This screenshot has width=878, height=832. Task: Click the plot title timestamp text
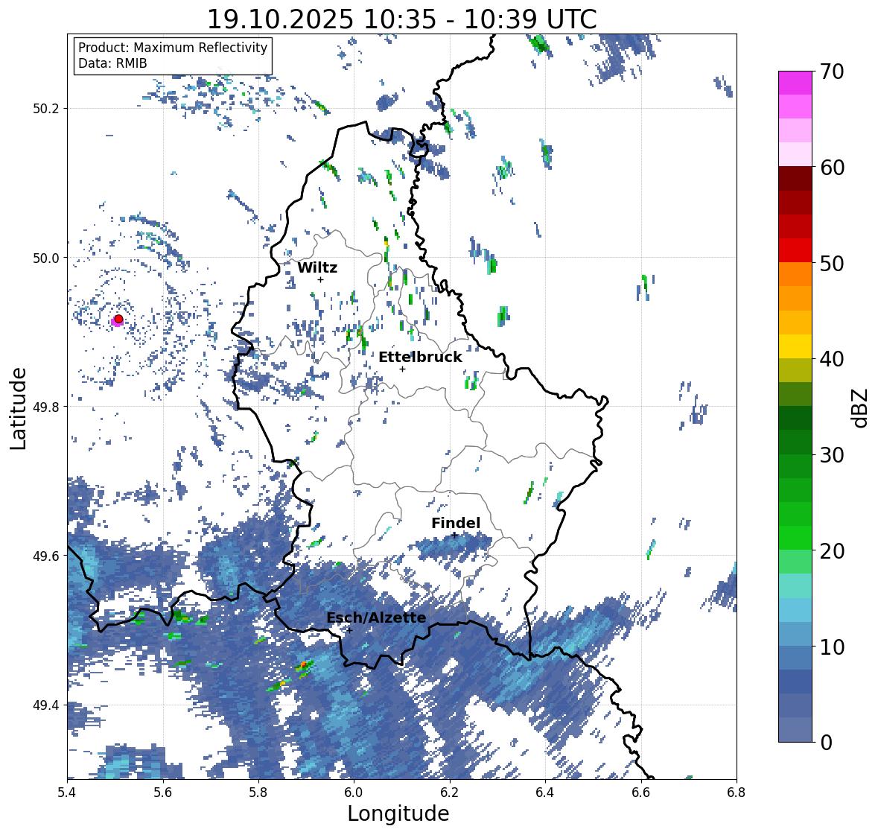[x=402, y=19]
